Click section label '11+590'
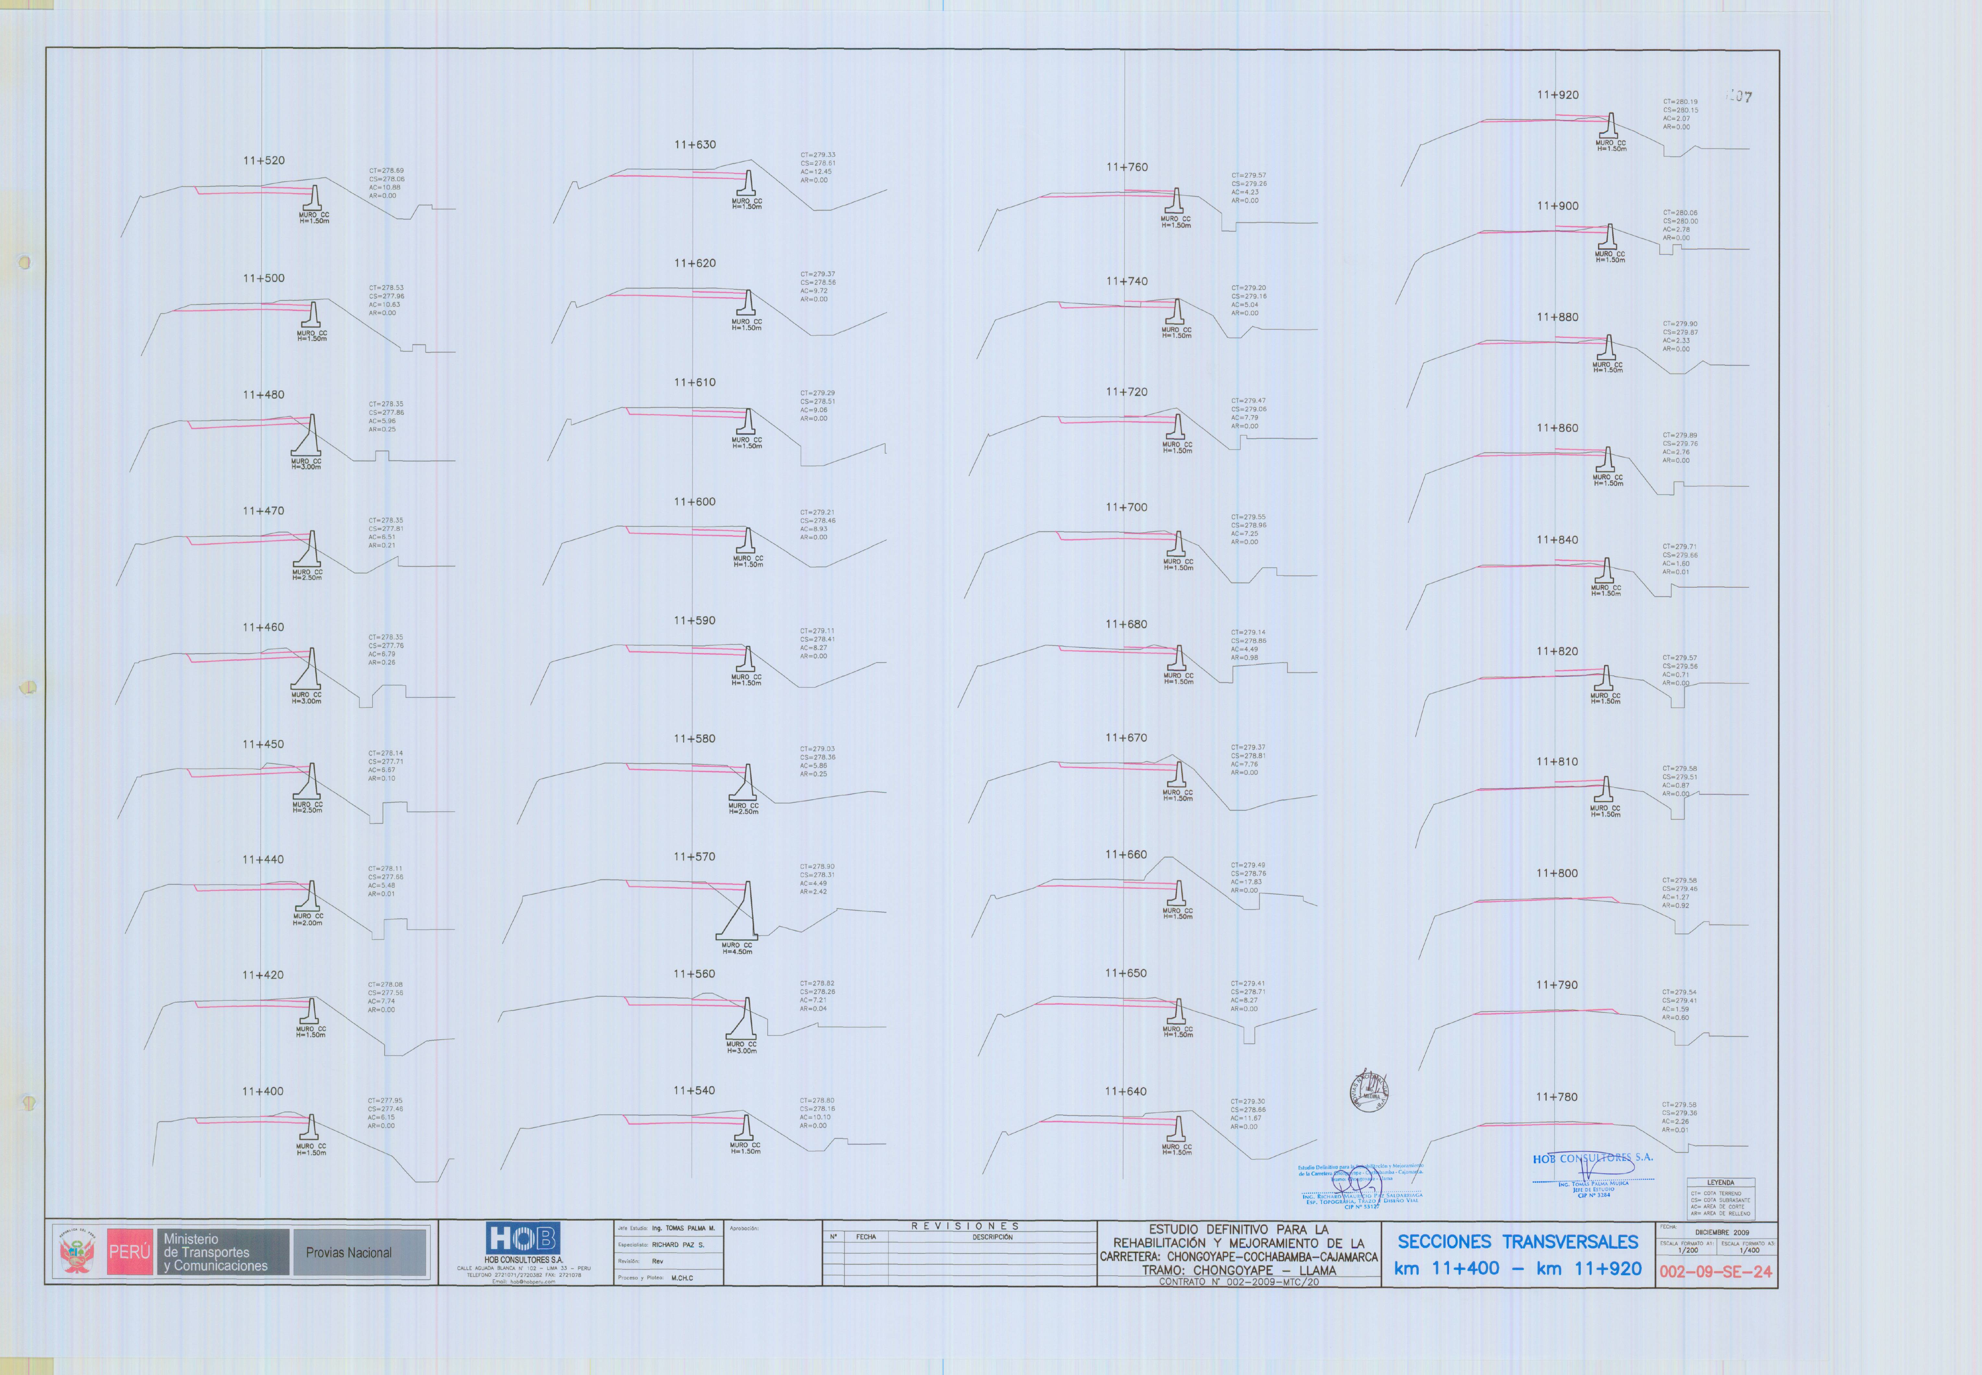Viewport: 1982px width, 1375px height. pos(695,620)
